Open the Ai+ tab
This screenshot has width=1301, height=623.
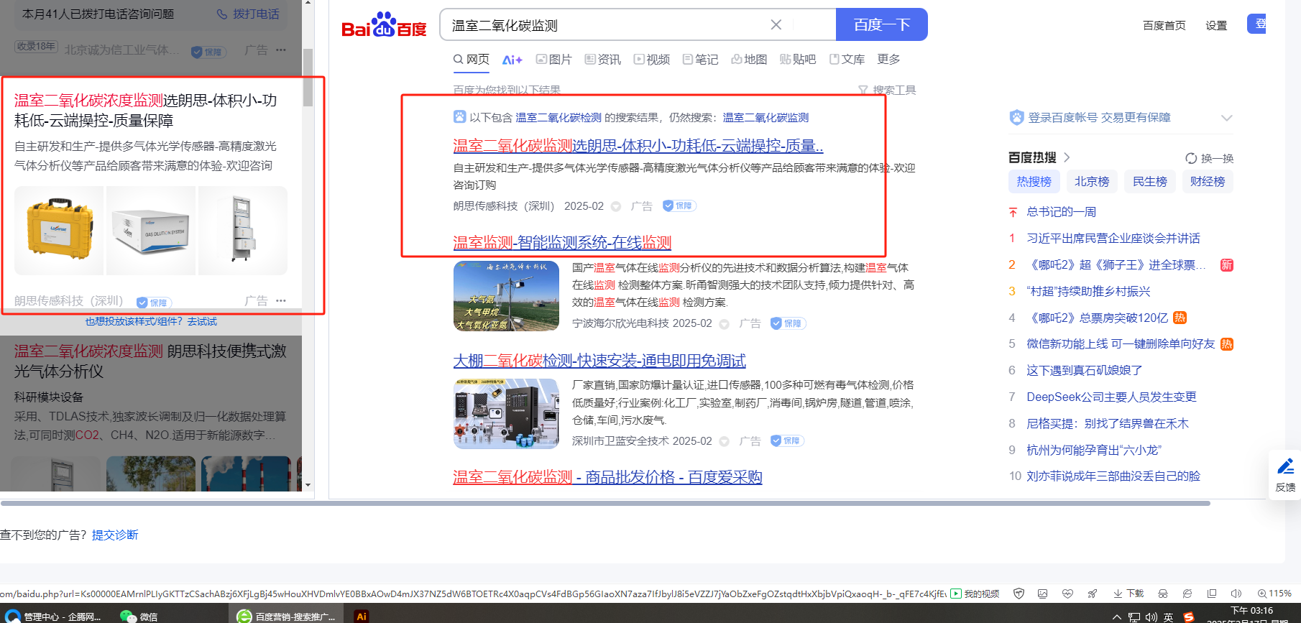click(x=512, y=60)
